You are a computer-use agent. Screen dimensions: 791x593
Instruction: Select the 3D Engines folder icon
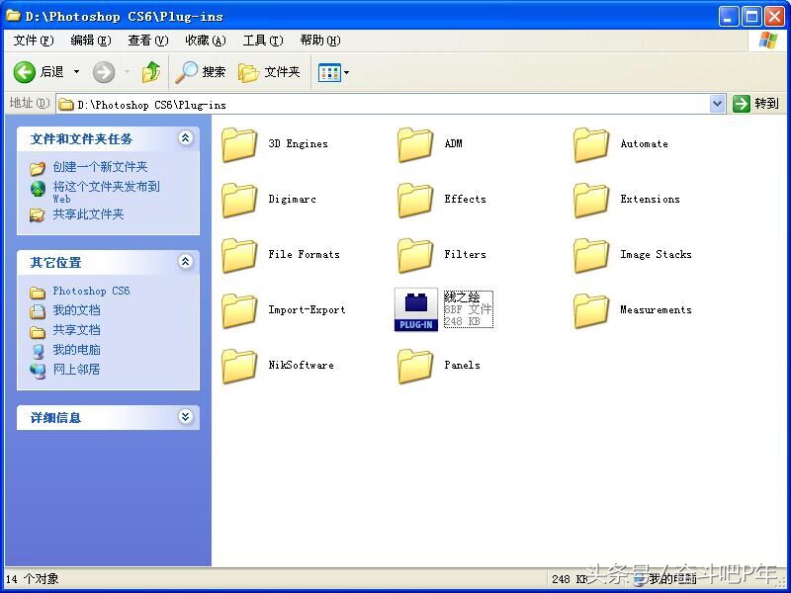pyautogui.click(x=240, y=144)
